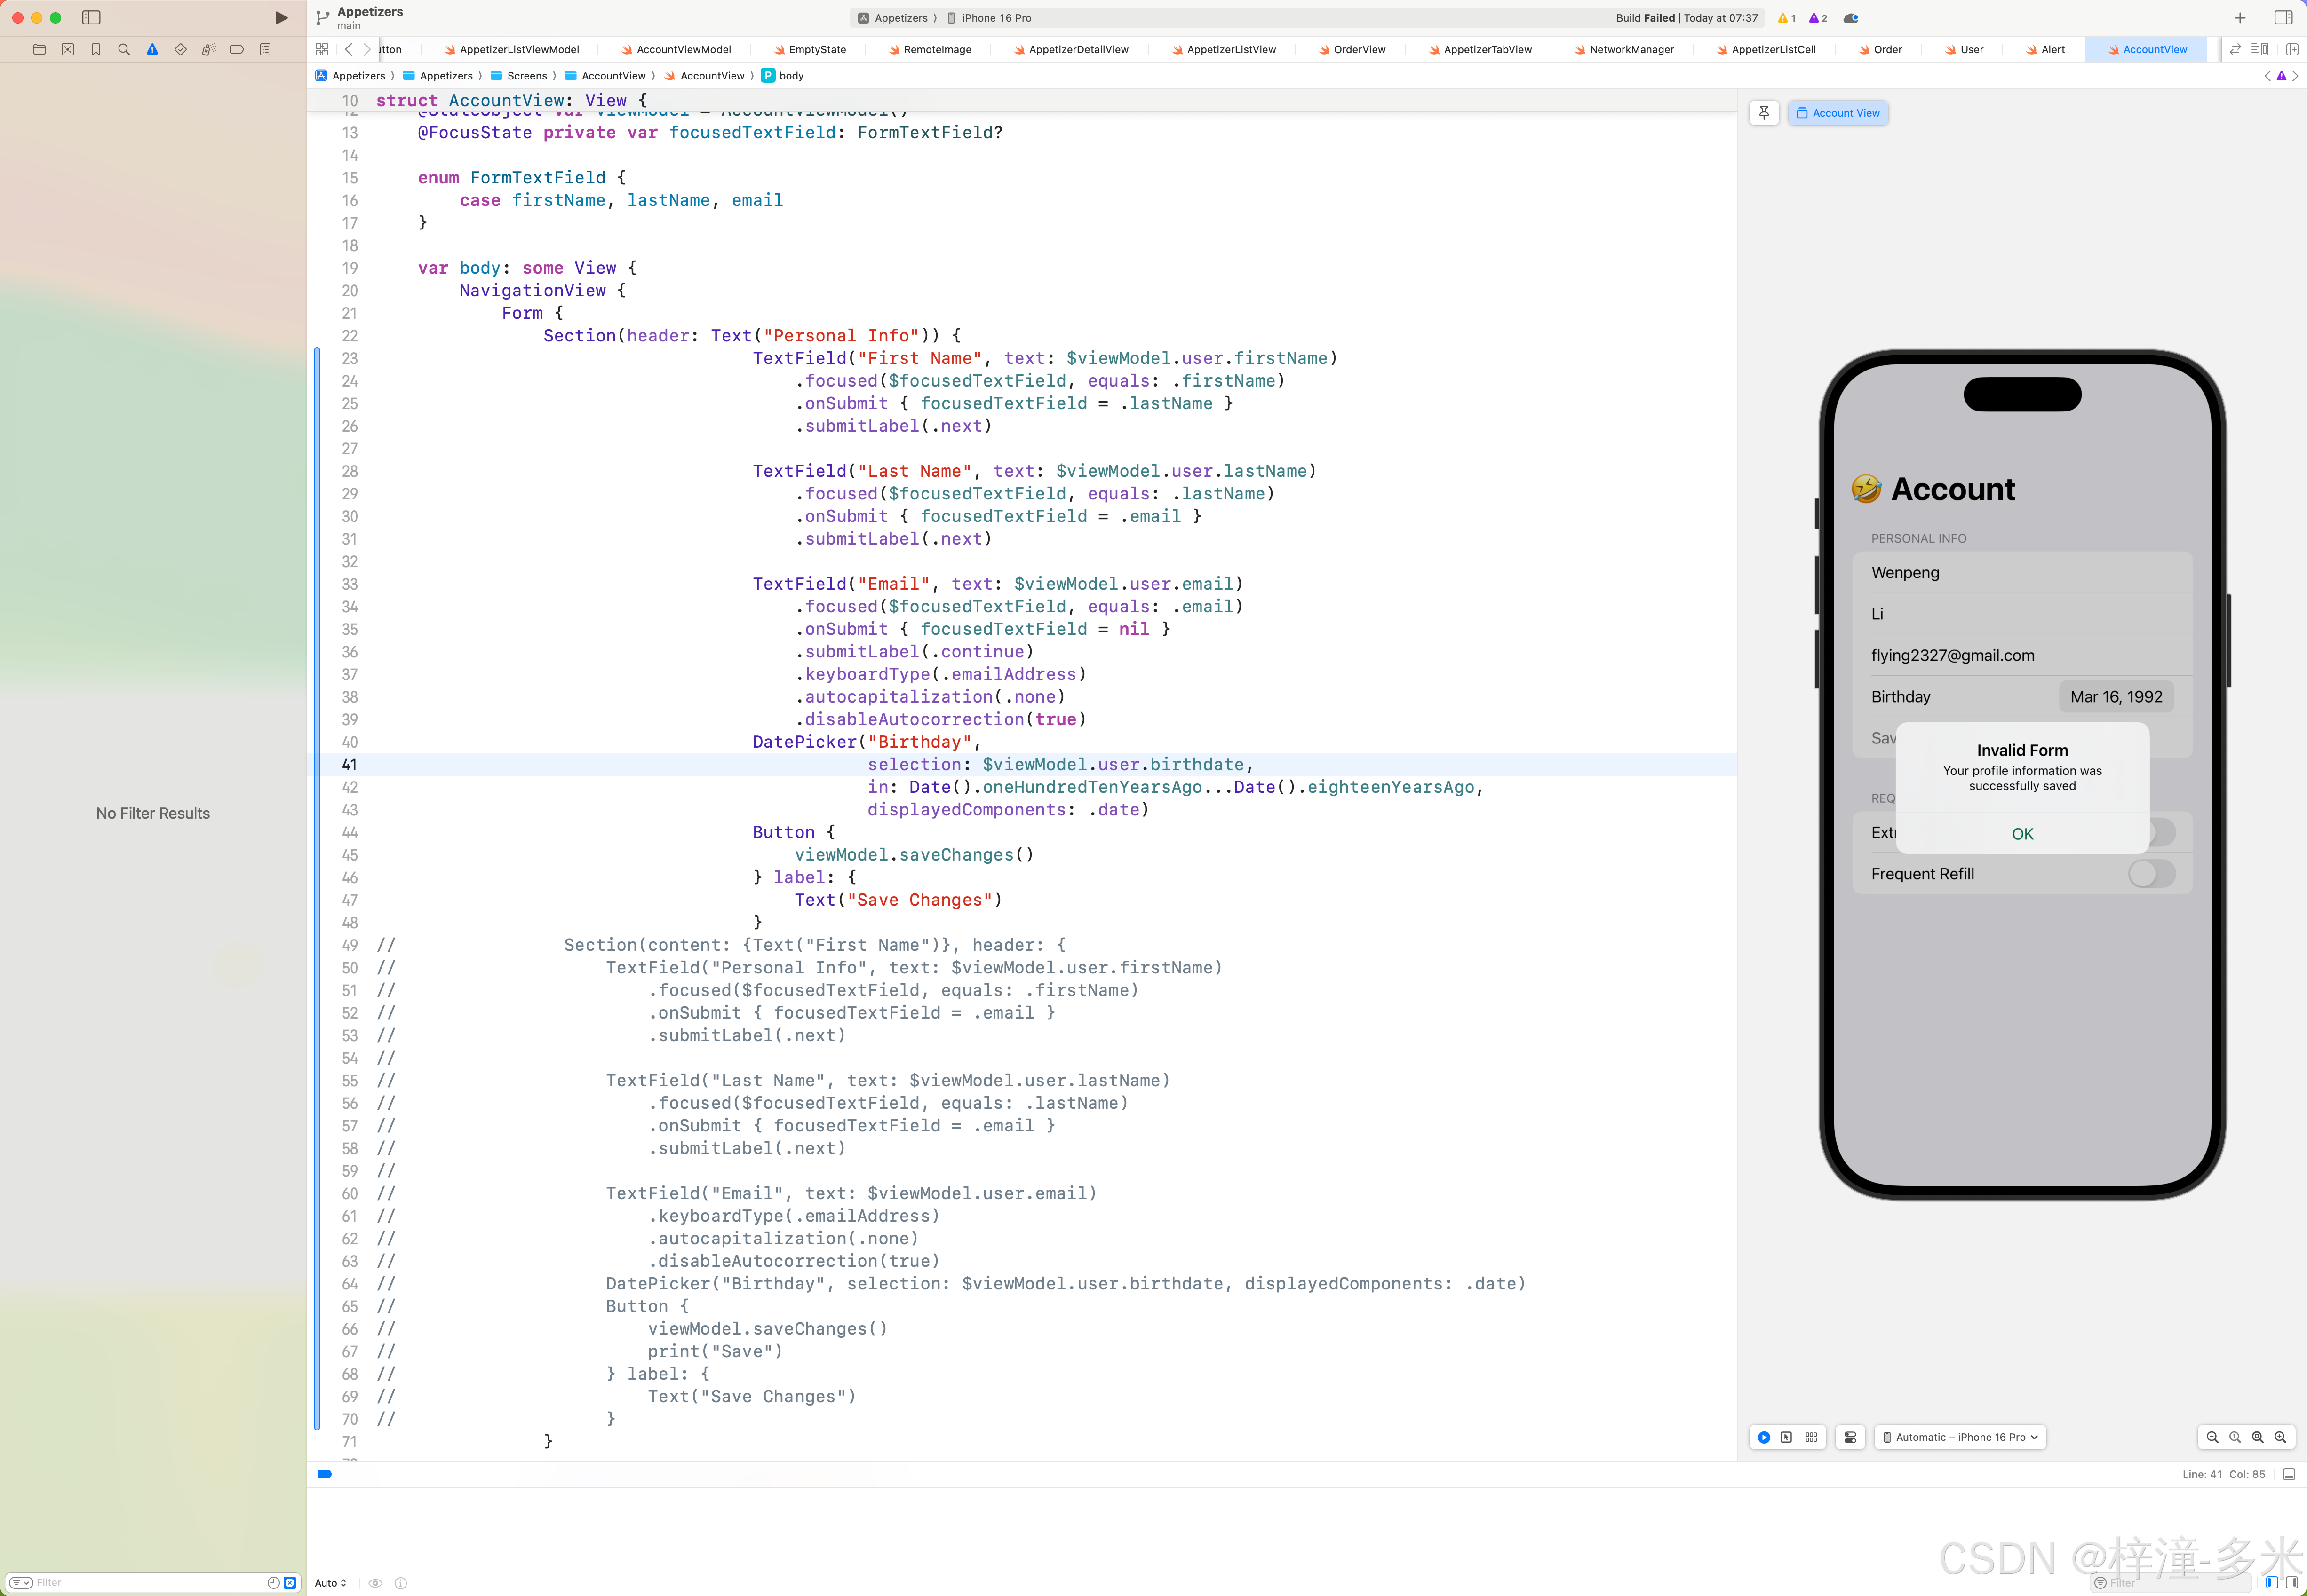Open preview Variants grid button
This screenshot has height=1596, width=2307.
(x=1812, y=1437)
